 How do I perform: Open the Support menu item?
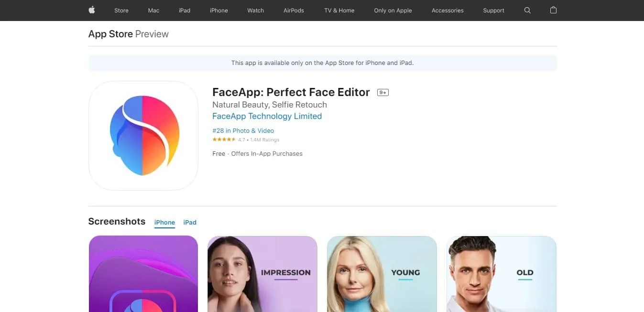pos(493,10)
